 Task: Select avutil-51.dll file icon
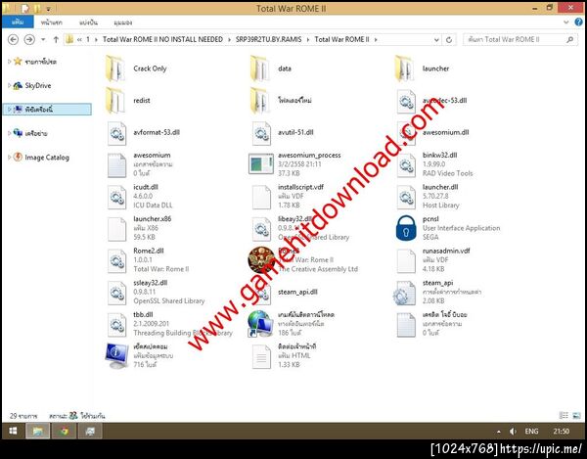point(261,133)
